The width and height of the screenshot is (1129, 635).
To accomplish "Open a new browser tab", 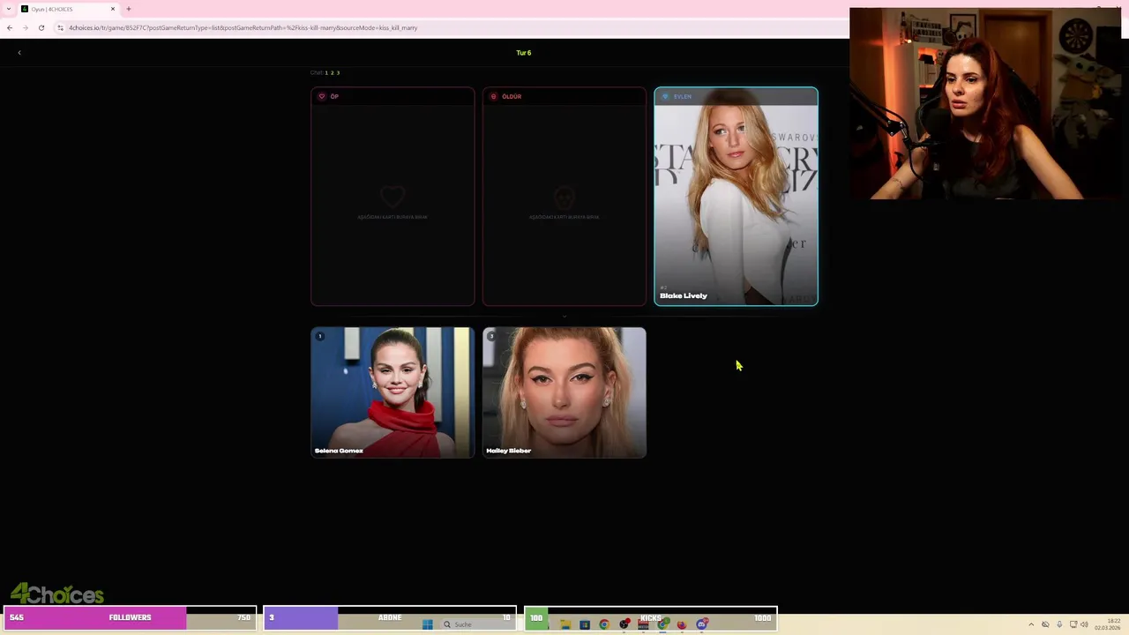I will coord(128,9).
